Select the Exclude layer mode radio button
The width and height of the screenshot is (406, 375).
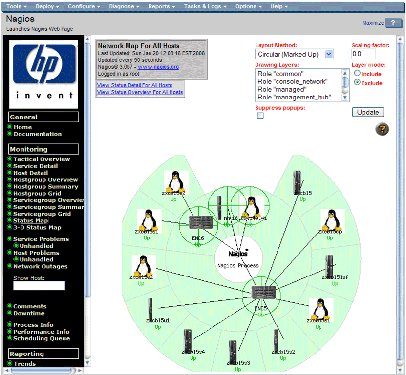coord(357,82)
